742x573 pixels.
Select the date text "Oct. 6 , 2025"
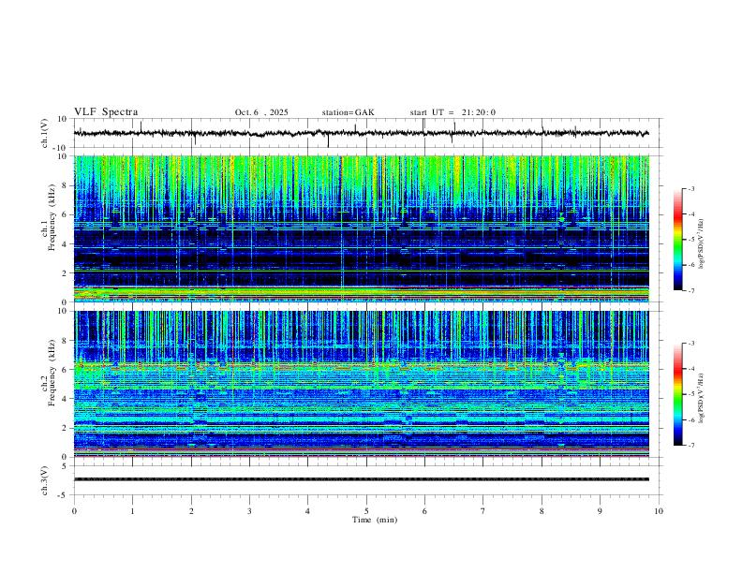pyautogui.click(x=261, y=112)
